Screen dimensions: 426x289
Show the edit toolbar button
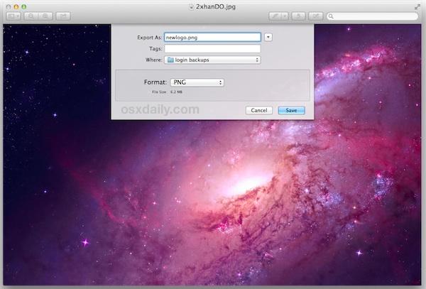[x=316, y=16]
